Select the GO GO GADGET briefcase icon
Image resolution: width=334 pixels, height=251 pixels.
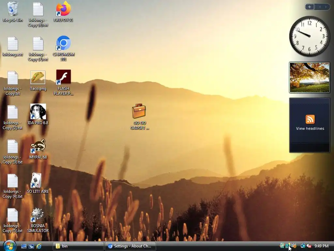[139, 117]
